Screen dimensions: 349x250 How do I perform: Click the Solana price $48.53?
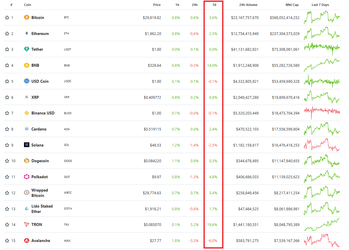(x=155, y=145)
